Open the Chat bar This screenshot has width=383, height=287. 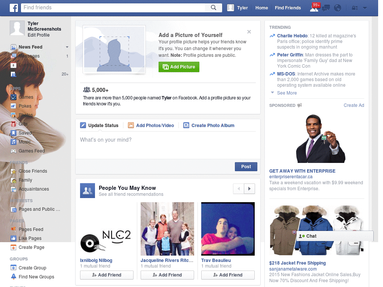coord(335,236)
